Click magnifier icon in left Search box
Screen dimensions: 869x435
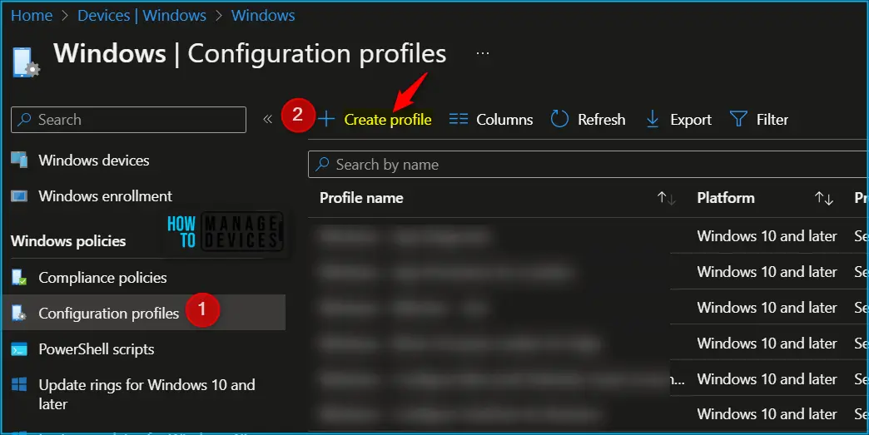click(24, 120)
